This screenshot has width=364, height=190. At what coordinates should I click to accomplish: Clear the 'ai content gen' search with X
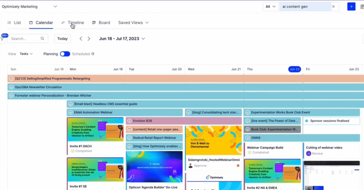[x=334, y=7]
